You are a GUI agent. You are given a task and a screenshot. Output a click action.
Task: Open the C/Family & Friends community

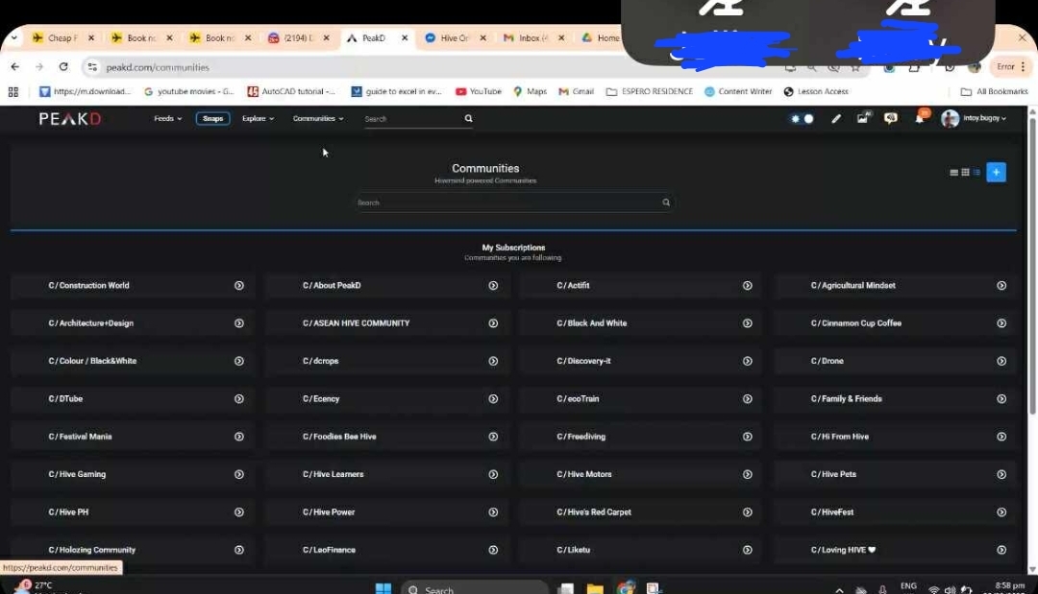tap(847, 399)
